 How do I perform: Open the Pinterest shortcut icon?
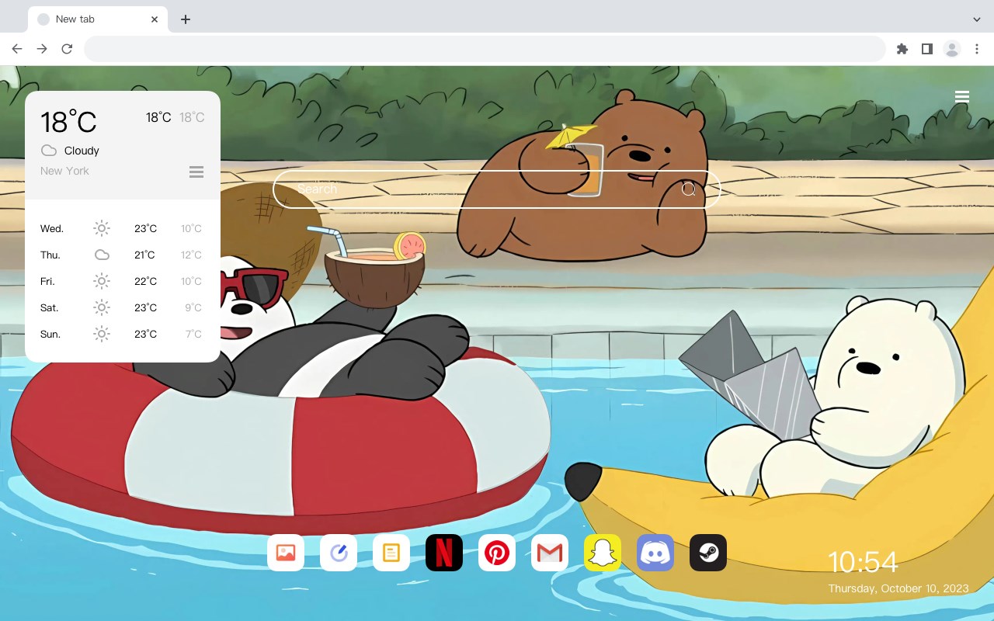coord(497,553)
